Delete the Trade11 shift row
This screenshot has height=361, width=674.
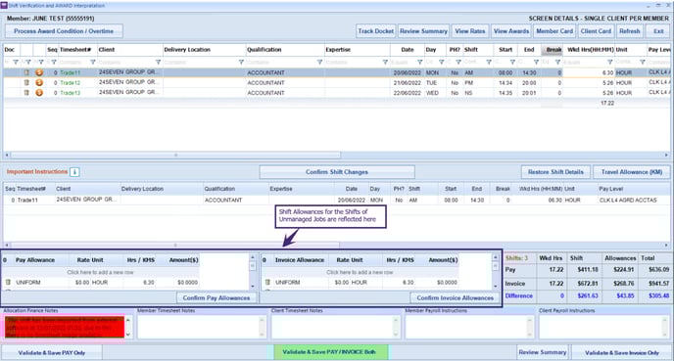point(26,72)
